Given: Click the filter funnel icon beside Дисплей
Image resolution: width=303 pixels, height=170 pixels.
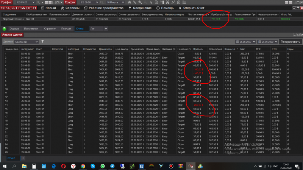Looking at the screenshot, I should pos(43,41).
